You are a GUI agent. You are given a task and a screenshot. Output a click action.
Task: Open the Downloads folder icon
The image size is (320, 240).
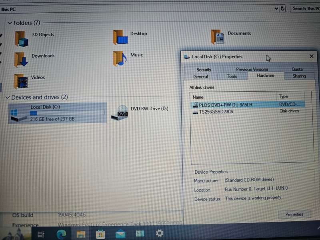[21, 60]
